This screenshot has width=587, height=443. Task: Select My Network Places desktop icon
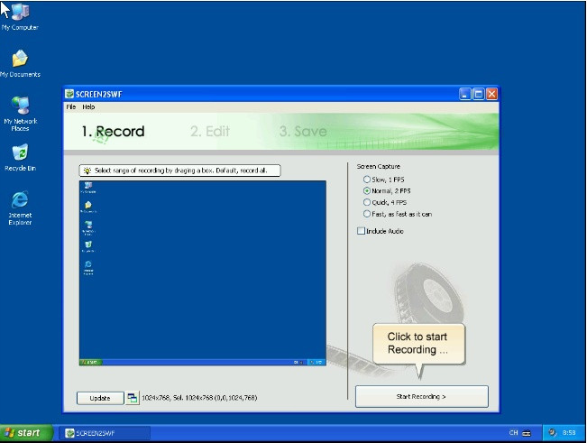(20, 114)
